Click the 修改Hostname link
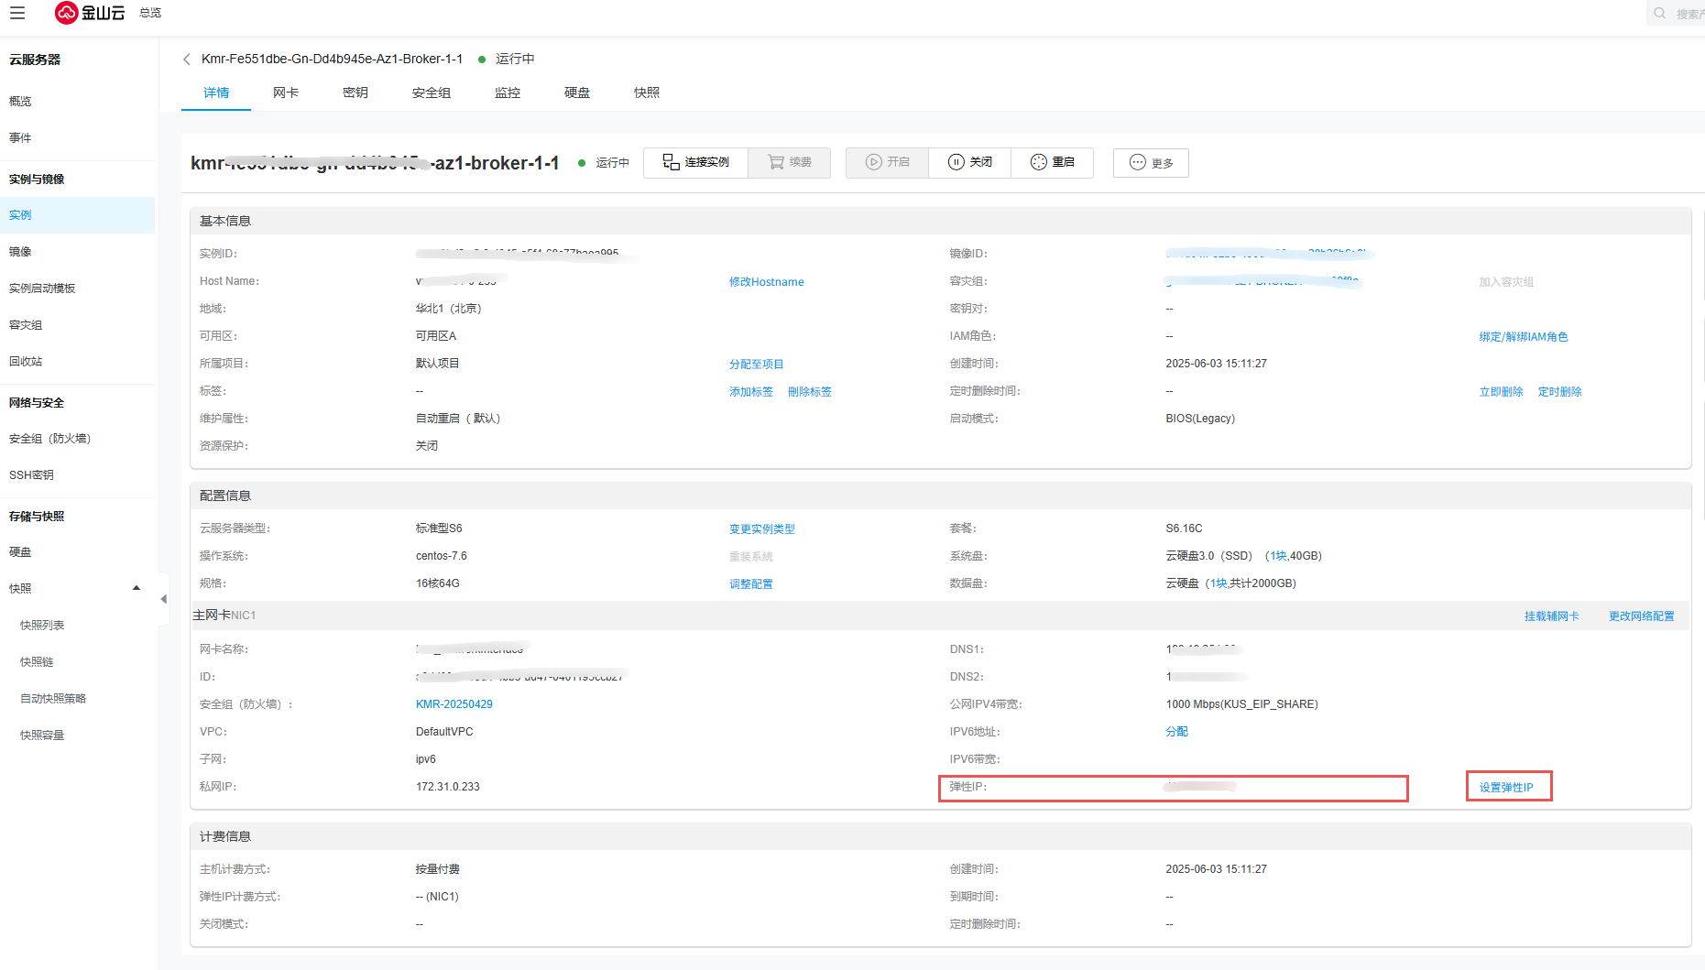This screenshot has height=970, width=1705. 766,282
